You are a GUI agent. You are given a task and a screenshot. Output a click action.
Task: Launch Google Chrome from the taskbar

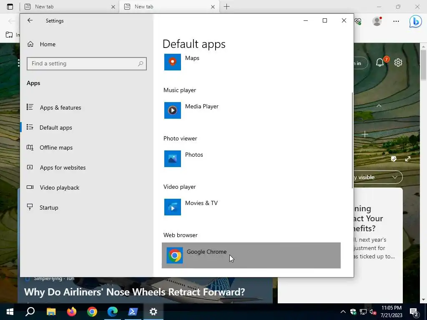92,312
